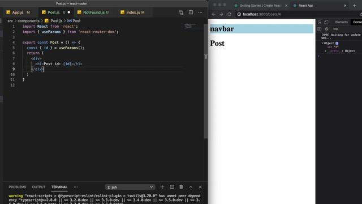Create a new terminal with plus icon

pyautogui.click(x=162, y=187)
